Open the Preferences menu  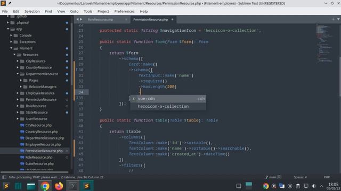click(124, 11)
